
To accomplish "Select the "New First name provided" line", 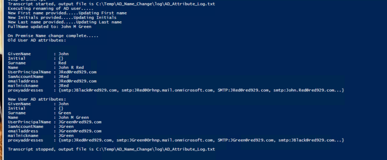I will 67,13.
